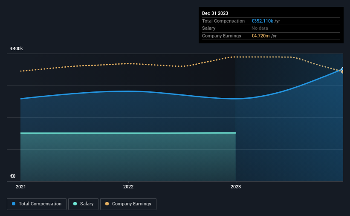
Task: Click the Dec 31 2023 tooltip date
Action: [x=215, y=13]
